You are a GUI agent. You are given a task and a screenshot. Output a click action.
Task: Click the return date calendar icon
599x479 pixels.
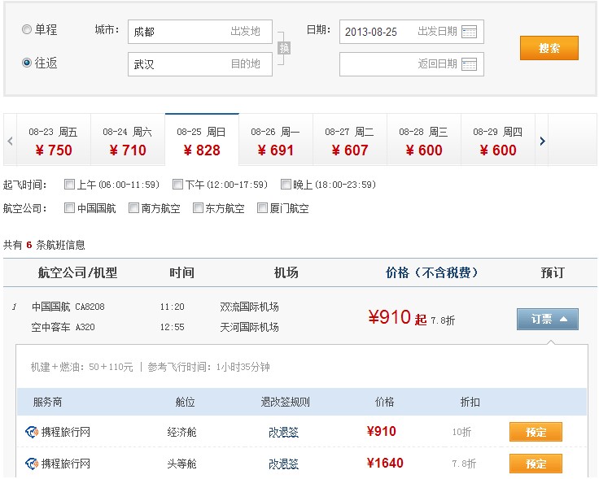point(469,64)
